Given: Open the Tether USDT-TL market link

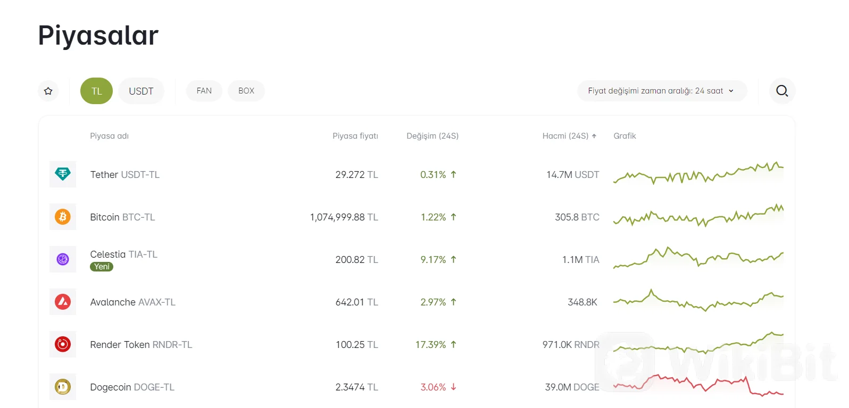Looking at the screenshot, I should coord(125,175).
